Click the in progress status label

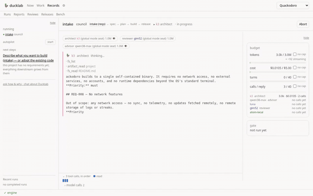[184, 24]
